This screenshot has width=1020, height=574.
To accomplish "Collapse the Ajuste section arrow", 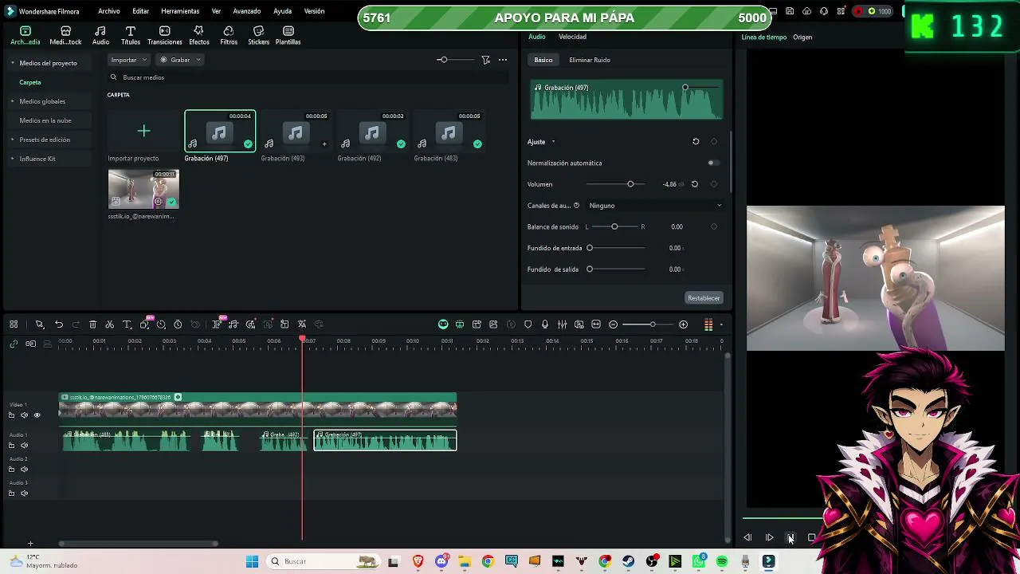I will click(553, 142).
